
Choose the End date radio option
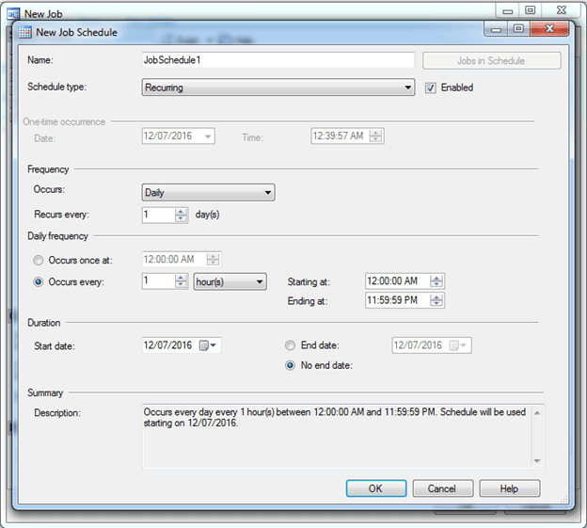coord(290,345)
